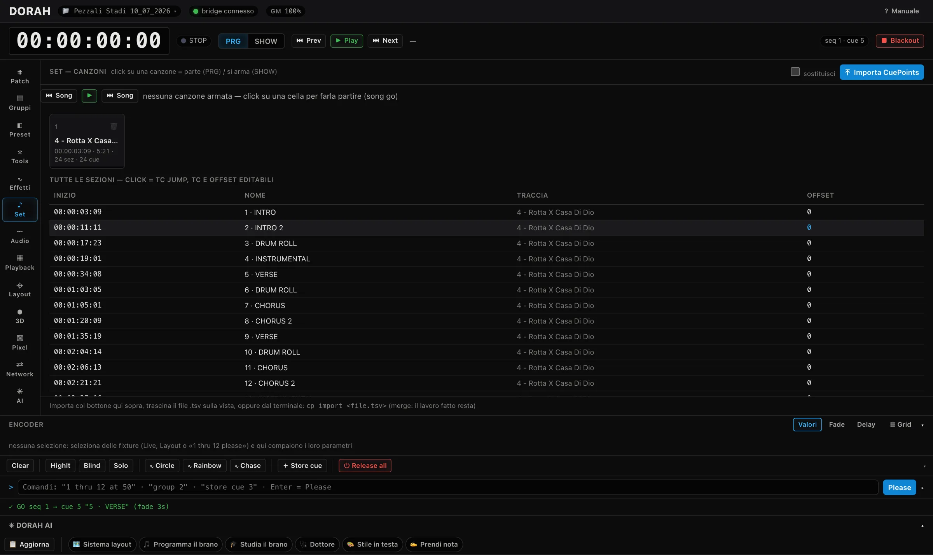Open the Tools sidebar section
The image size is (933, 555).
click(20, 157)
